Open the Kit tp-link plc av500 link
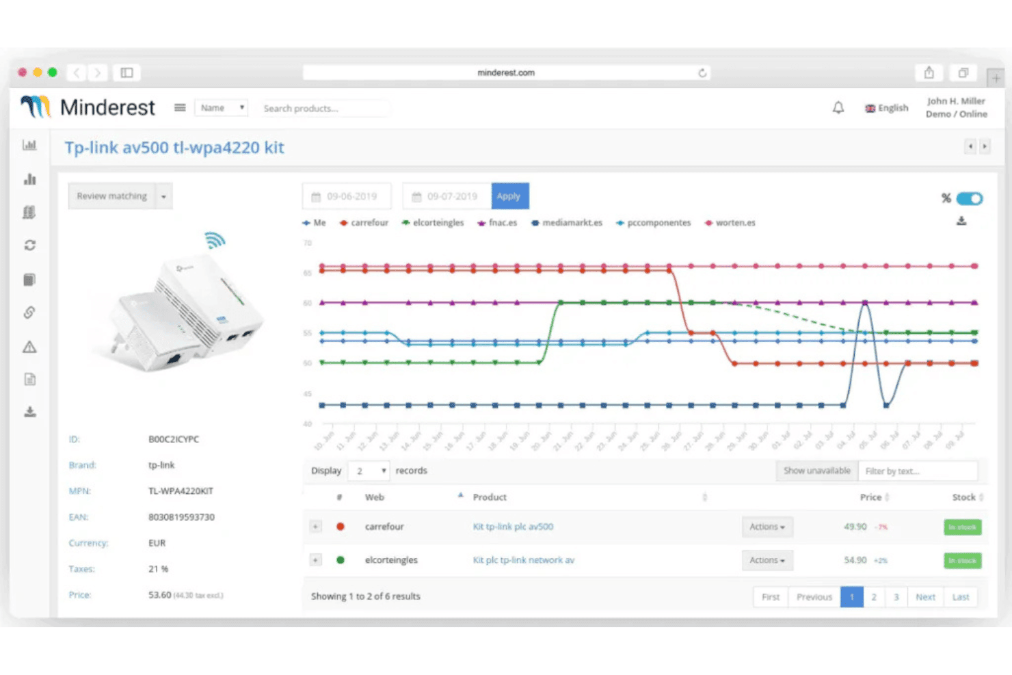The image size is (1012, 675). (x=513, y=527)
